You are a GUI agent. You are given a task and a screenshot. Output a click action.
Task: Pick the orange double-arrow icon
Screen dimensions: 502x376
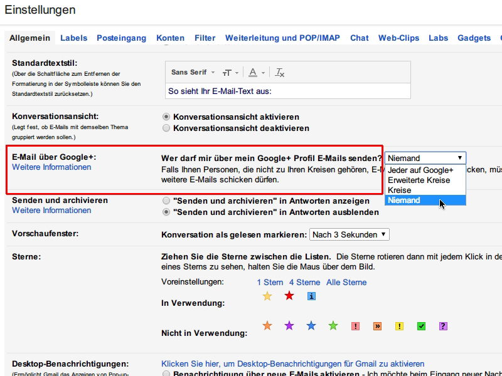tap(378, 326)
